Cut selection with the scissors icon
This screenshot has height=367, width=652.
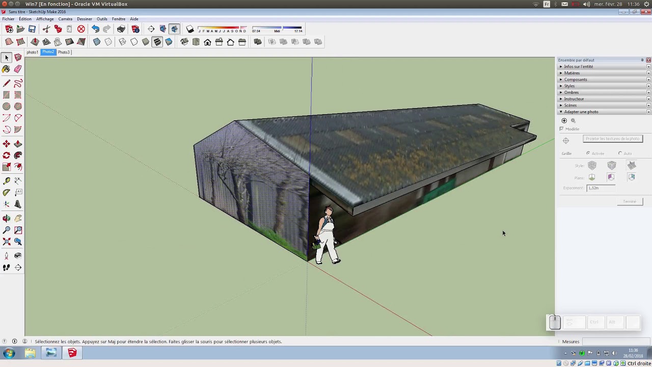pos(46,30)
